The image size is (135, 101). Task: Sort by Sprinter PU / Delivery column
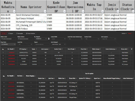(91, 78)
